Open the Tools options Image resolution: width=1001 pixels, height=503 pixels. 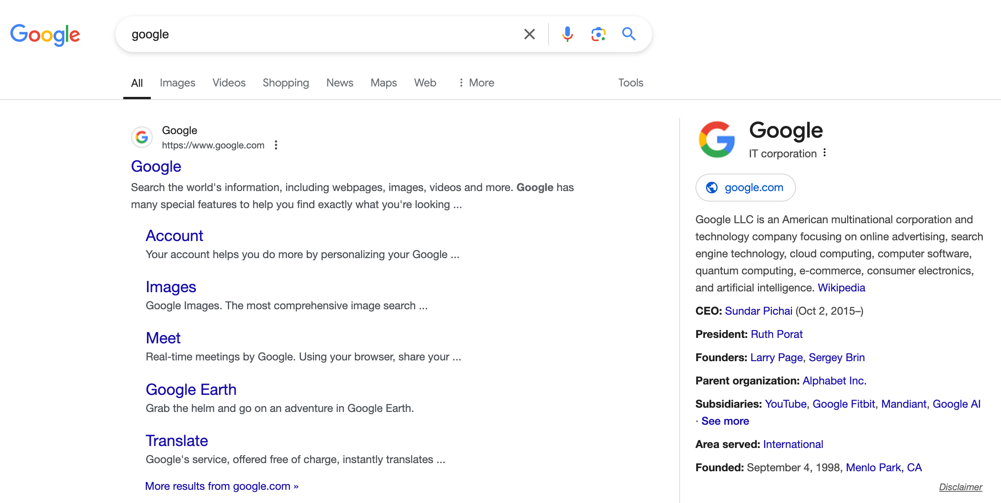pos(630,83)
